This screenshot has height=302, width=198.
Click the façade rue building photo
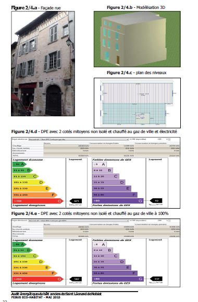43,64
